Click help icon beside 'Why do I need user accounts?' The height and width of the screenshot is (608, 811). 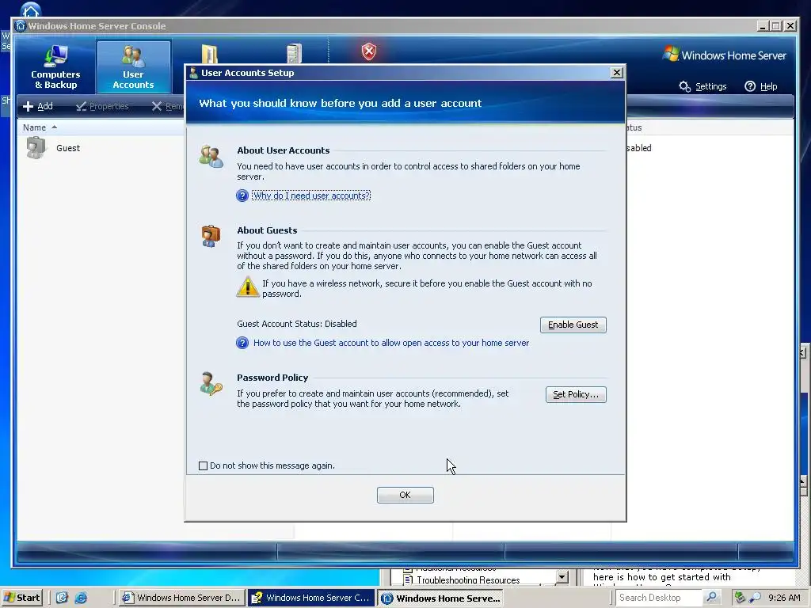tap(242, 196)
